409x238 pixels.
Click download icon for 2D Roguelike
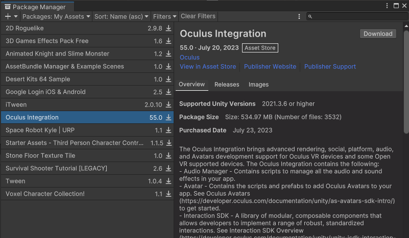[x=169, y=28]
